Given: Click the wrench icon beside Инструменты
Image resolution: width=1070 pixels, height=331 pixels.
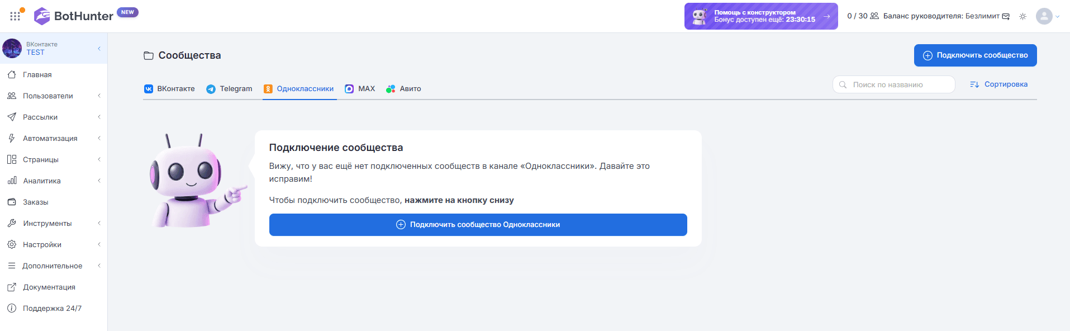Looking at the screenshot, I should pyautogui.click(x=12, y=223).
